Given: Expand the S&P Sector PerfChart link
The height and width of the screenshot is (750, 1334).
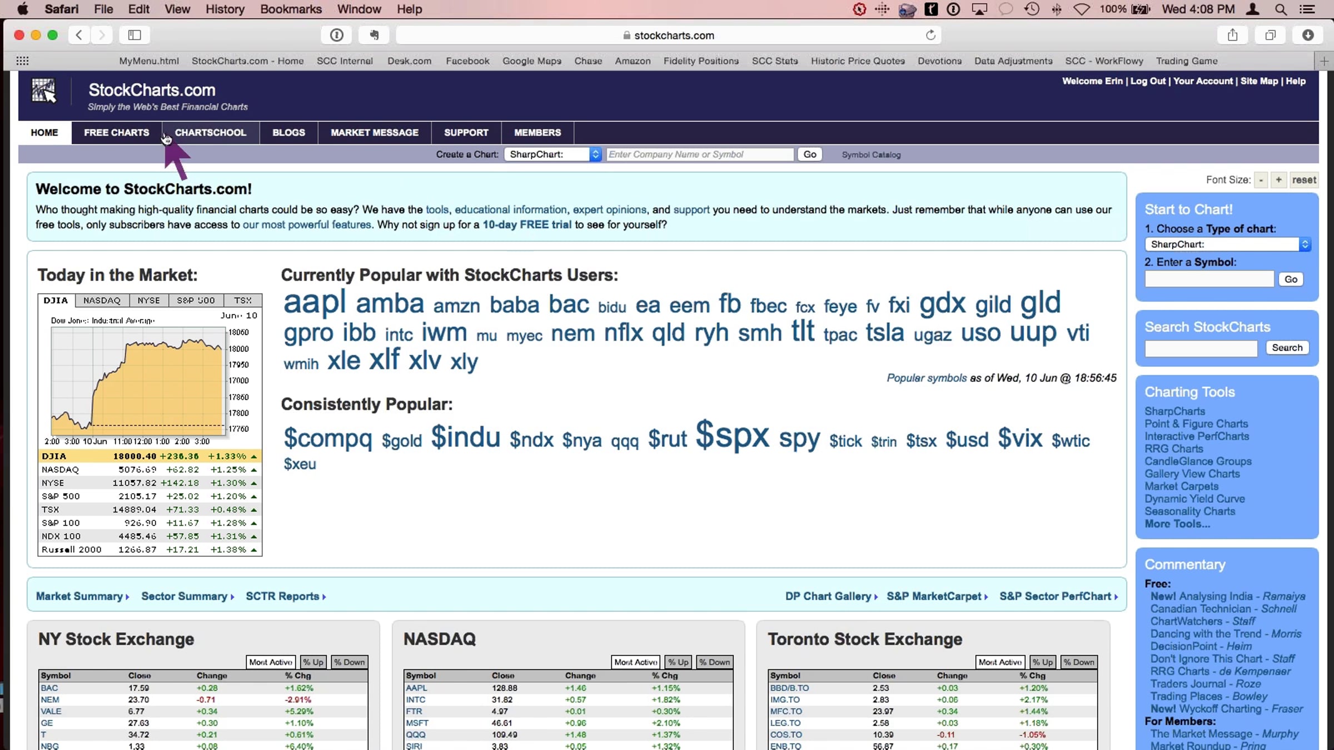Looking at the screenshot, I should tap(1058, 596).
